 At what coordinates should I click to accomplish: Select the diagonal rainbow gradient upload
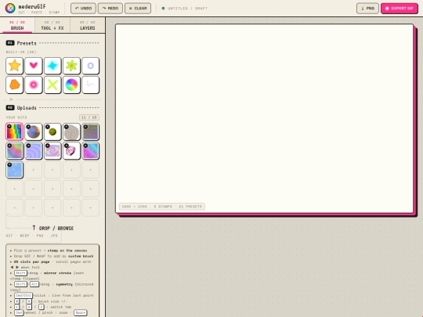tap(14, 151)
